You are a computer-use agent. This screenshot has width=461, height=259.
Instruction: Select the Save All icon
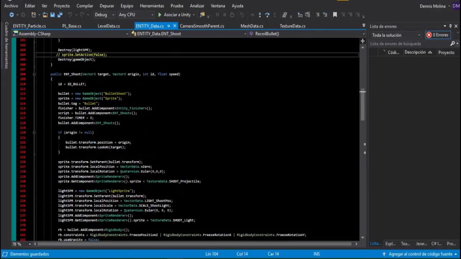point(60,15)
